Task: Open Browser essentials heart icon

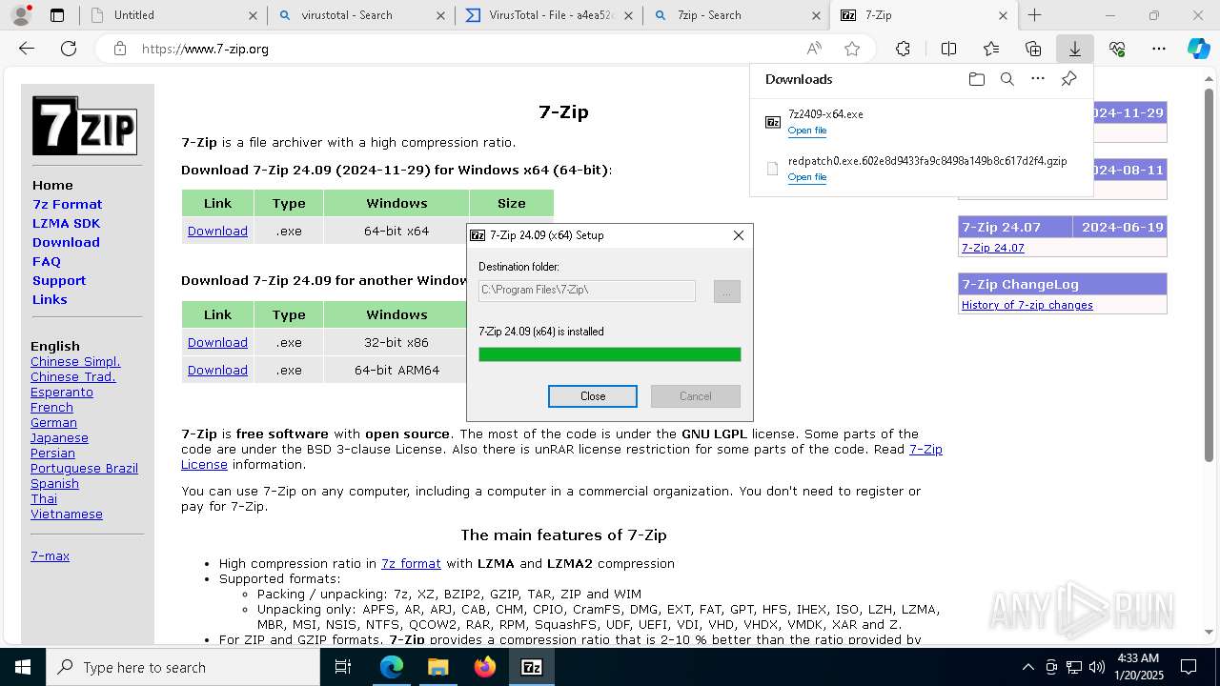Action: (1117, 49)
